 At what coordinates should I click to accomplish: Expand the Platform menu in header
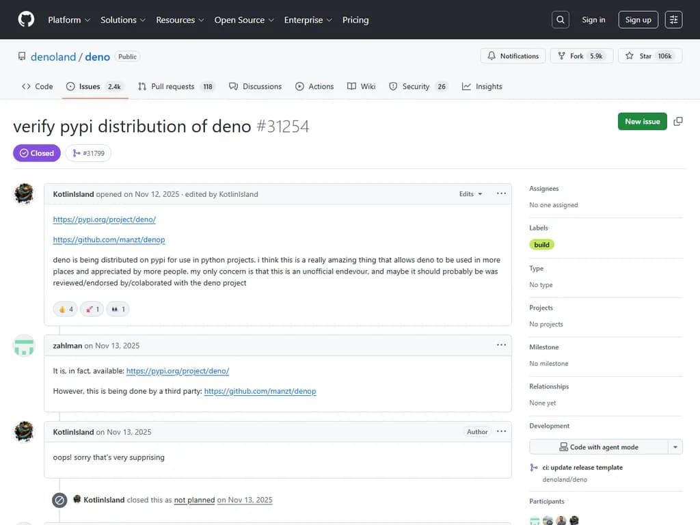(x=69, y=20)
